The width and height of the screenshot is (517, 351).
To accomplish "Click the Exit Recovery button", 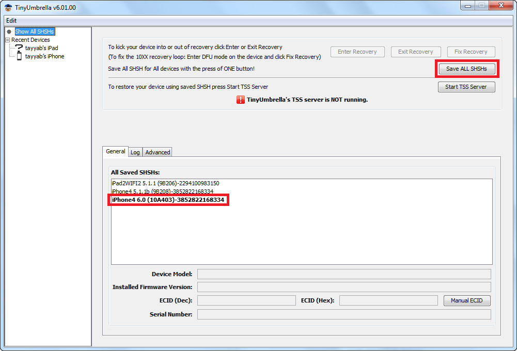I will click(415, 52).
